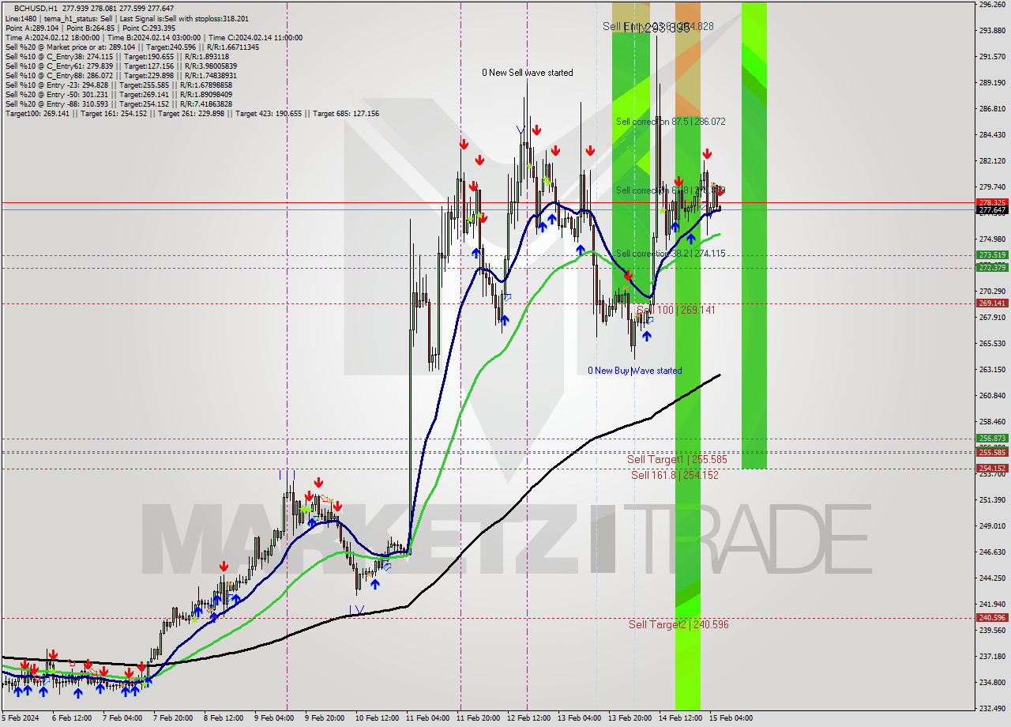
Task: Click the 'Sell 161.8 | 254.152' label
Action: tap(675, 475)
